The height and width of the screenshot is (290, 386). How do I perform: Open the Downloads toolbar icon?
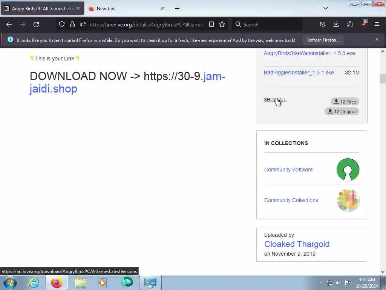pos(336,24)
